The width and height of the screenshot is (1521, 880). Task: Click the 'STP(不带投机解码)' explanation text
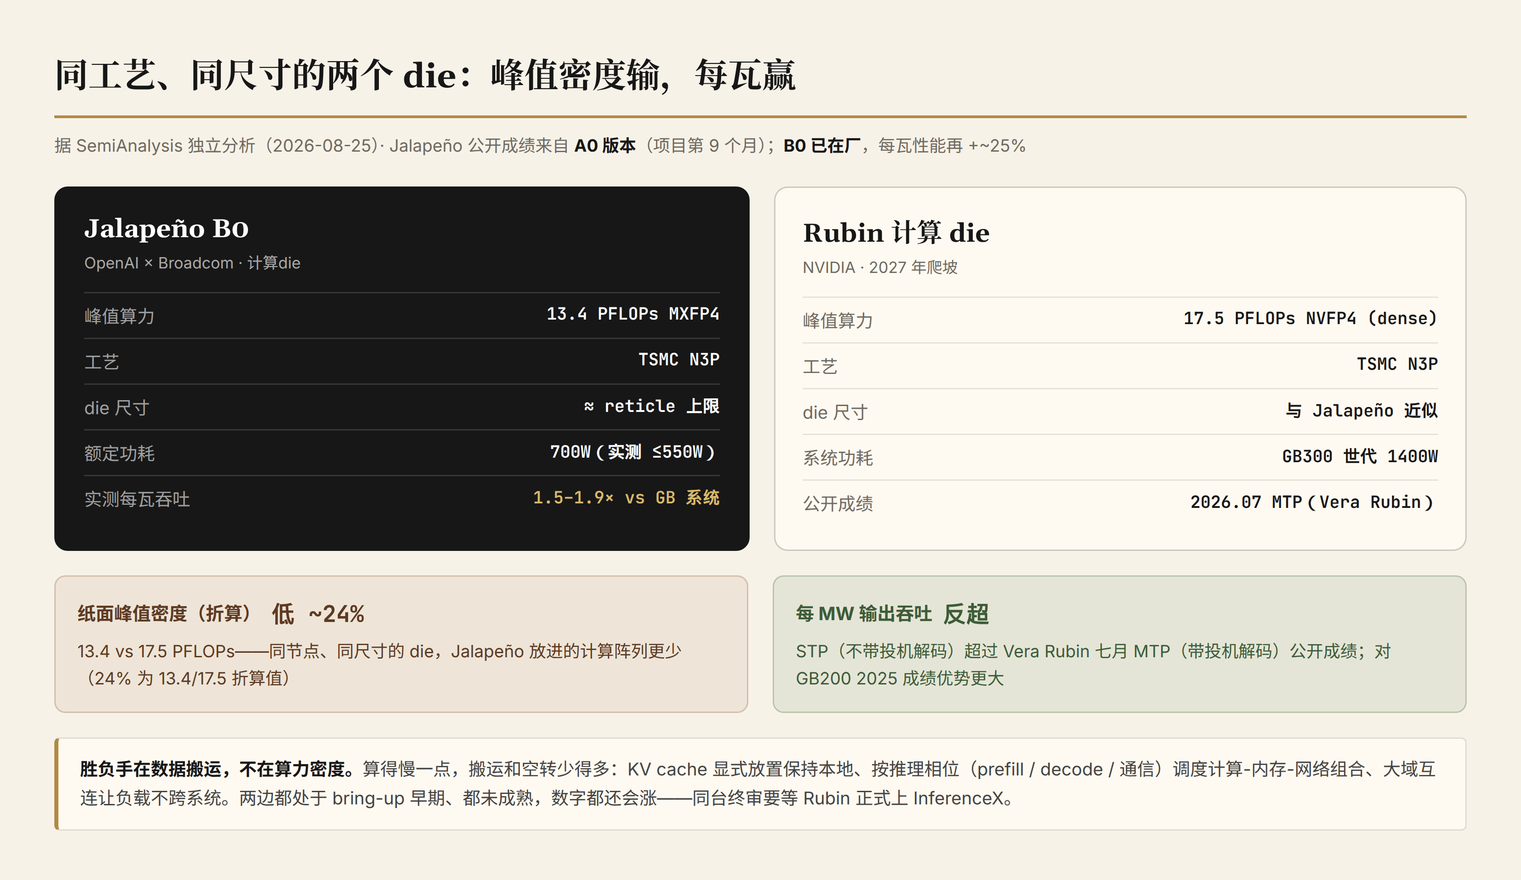click(1093, 665)
